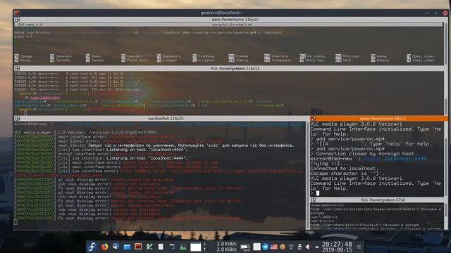The width and height of the screenshot is (451, 253).
Task: Click the scrollbar of the fish 216x11 pane
Action: coord(446,93)
